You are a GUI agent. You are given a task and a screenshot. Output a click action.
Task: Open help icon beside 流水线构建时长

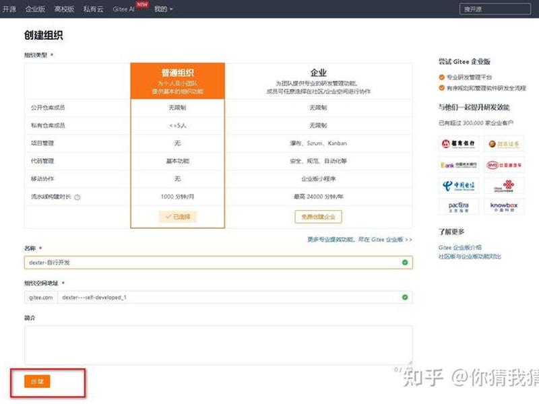(77, 197)
